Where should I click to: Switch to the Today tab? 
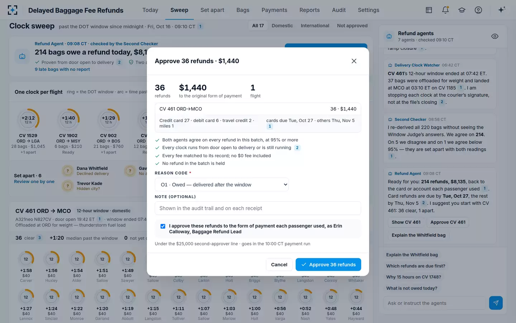coord(150,10)
